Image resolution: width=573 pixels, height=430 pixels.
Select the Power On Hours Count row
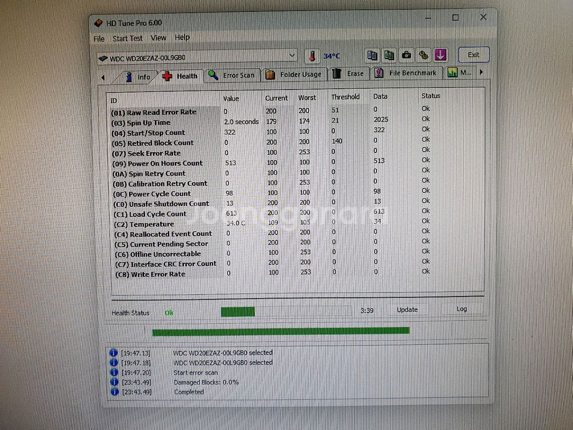(x=271, y=162)
